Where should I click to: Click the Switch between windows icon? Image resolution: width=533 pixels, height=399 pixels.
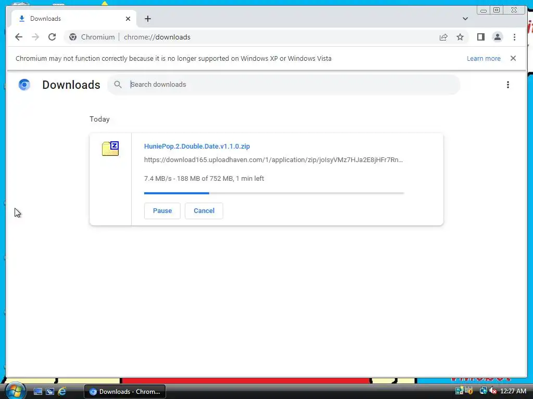(x=50, y=392)
